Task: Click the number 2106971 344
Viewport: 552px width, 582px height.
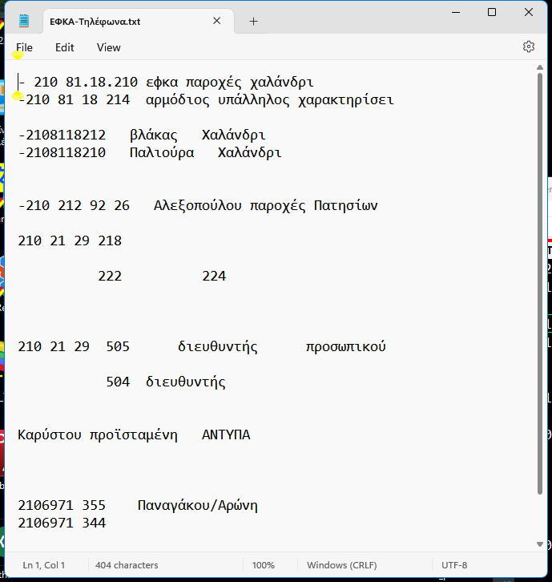Action: point(62,523)
